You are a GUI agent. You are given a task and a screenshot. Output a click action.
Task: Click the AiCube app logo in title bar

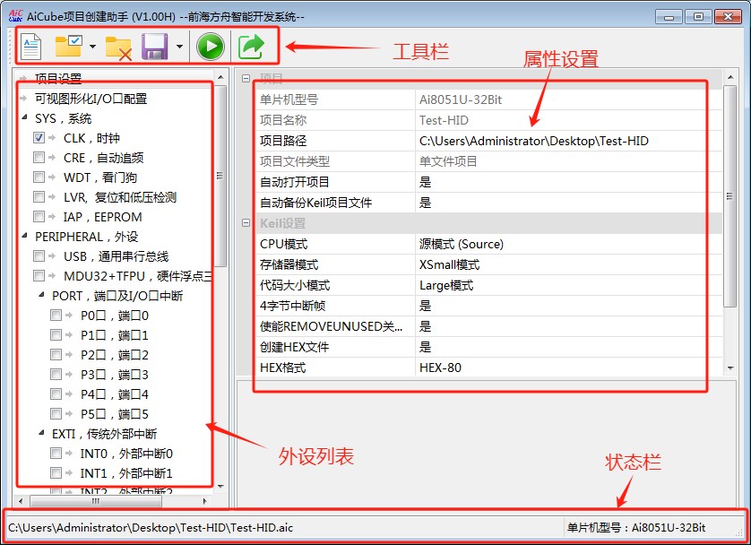[15, 16]
